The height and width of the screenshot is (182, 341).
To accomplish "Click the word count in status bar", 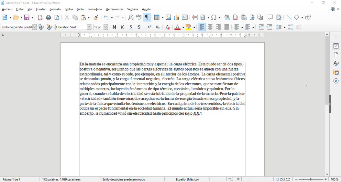I will click(61, 180).
